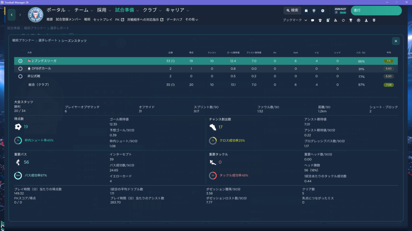This screenshot has width=412, height=231.
Task: Open the データハブ tab
Action: tap(174, 20)
